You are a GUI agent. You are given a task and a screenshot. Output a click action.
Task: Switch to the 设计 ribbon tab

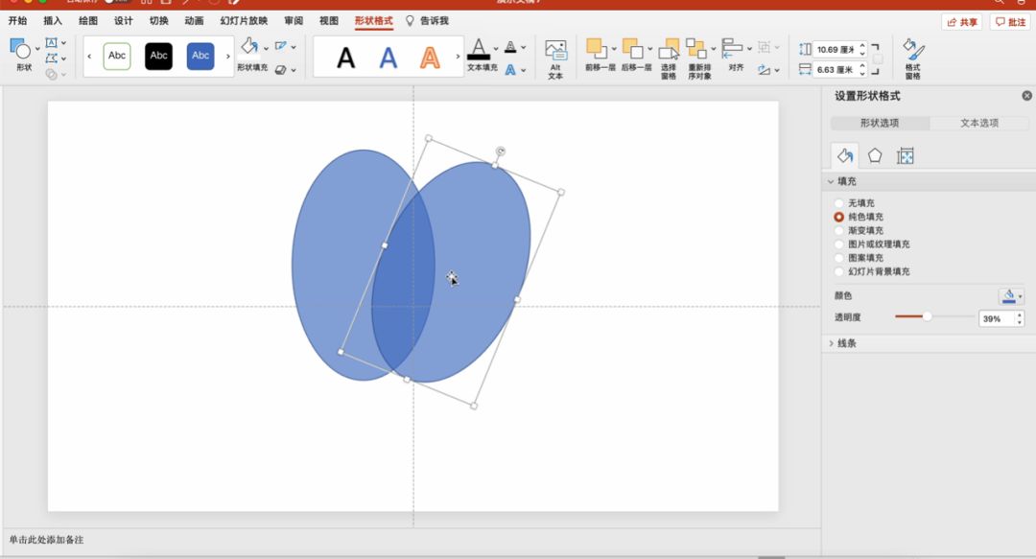(124, 20)
